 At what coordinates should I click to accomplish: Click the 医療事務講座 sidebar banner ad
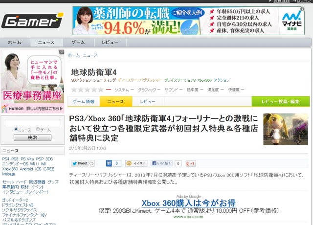pos(33,82)
